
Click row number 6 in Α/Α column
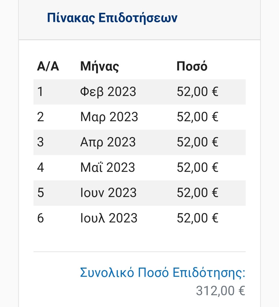pos(40,218)
